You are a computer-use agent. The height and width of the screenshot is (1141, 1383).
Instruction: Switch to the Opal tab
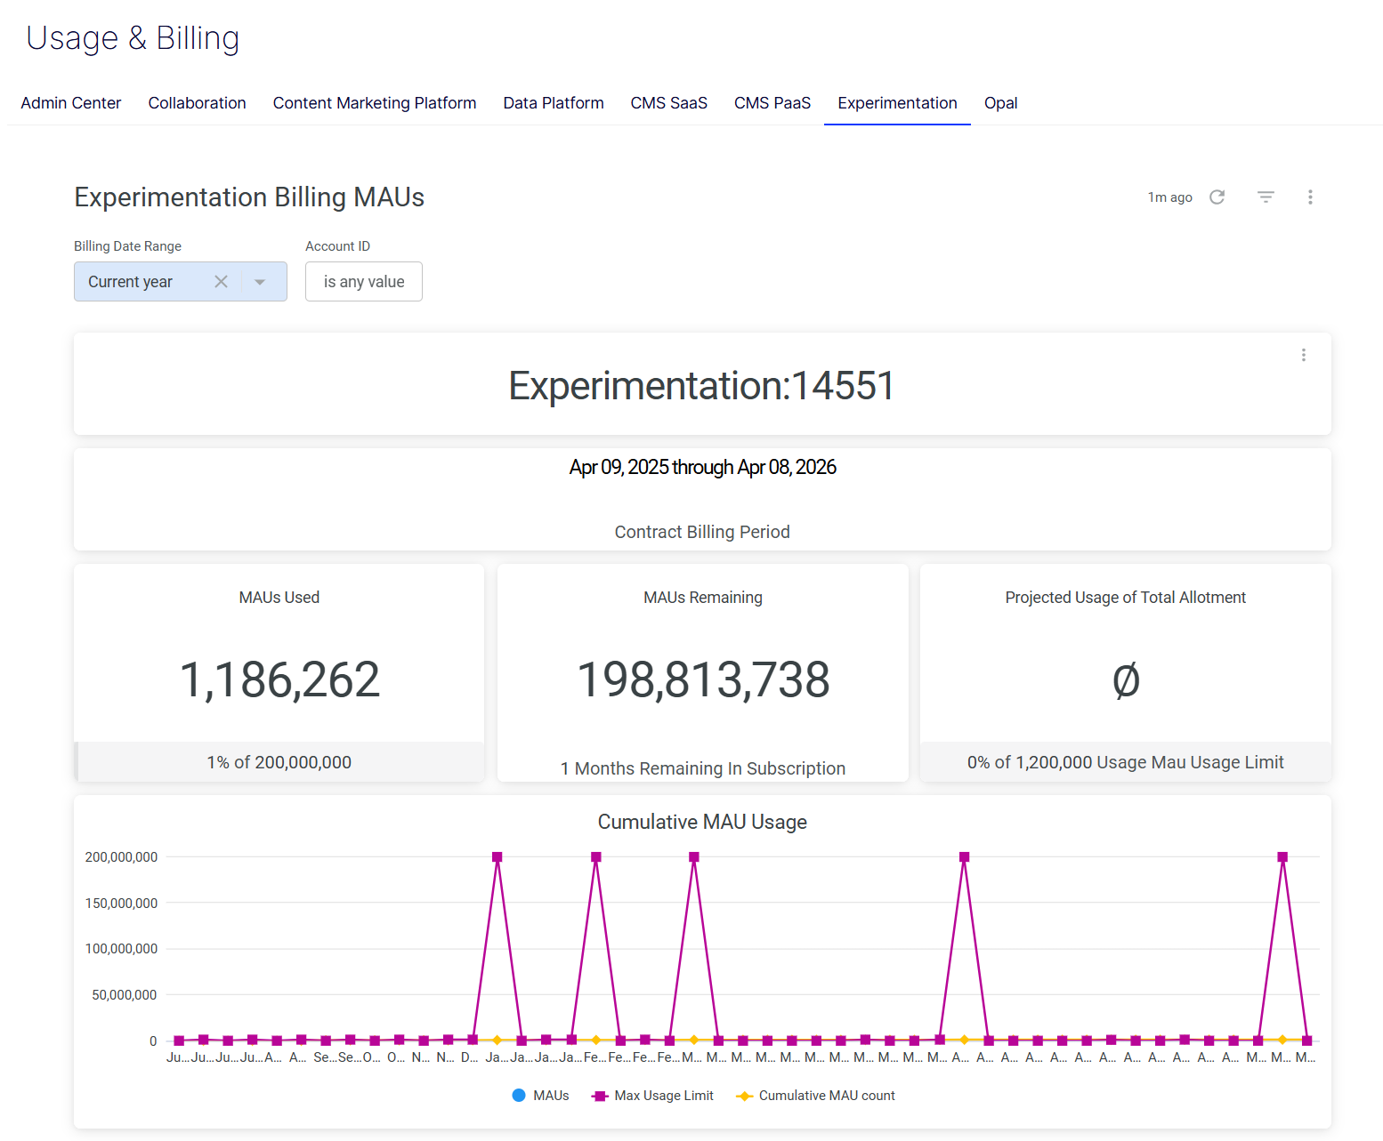(x=1000, y=103)
